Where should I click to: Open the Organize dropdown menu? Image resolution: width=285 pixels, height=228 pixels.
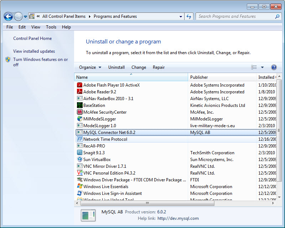click(90, 67)
